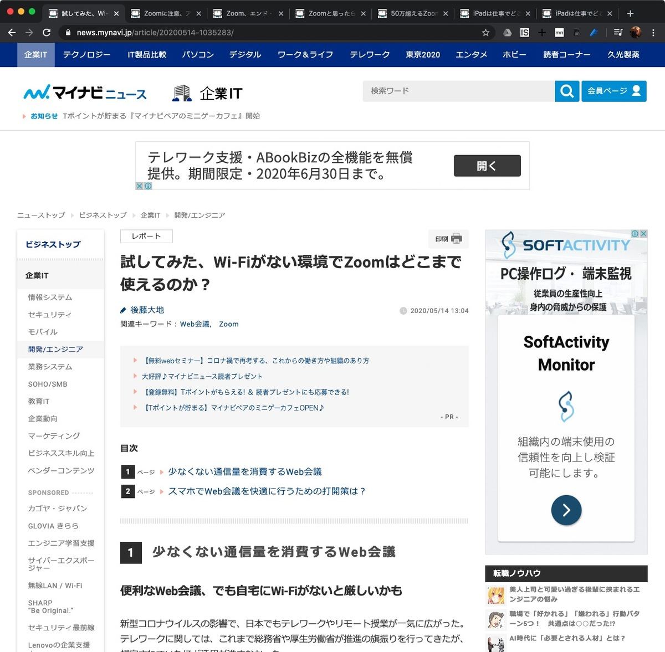Screen dimensions: 665x652
Task: Click the printer icon next to 印刷
Action: tap(457, 239)
